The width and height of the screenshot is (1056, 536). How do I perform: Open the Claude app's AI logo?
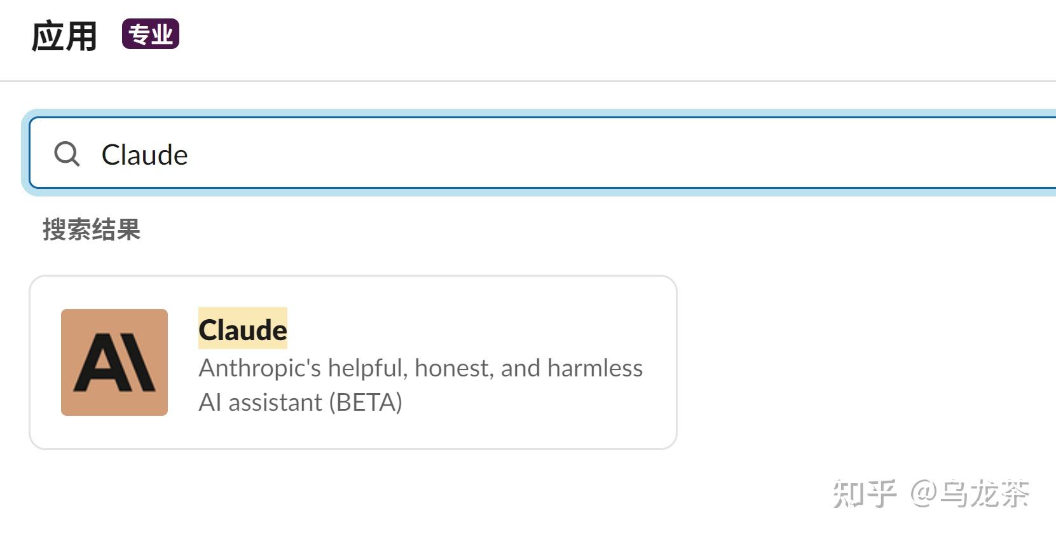tap(114, 362)
